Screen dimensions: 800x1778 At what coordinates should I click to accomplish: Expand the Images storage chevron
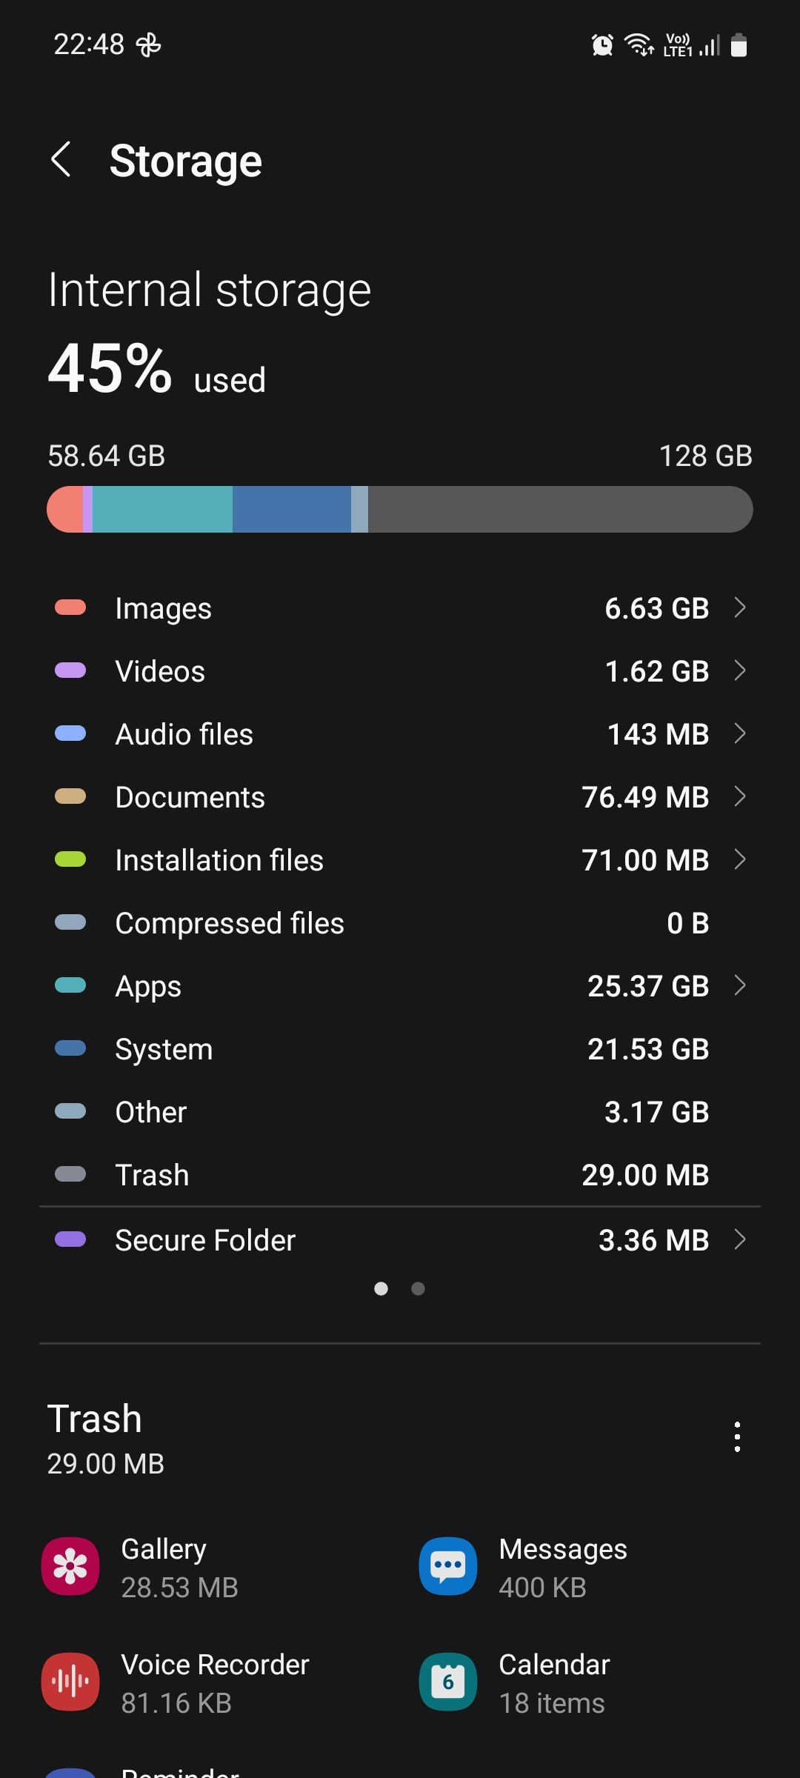[x=739, y=607]
